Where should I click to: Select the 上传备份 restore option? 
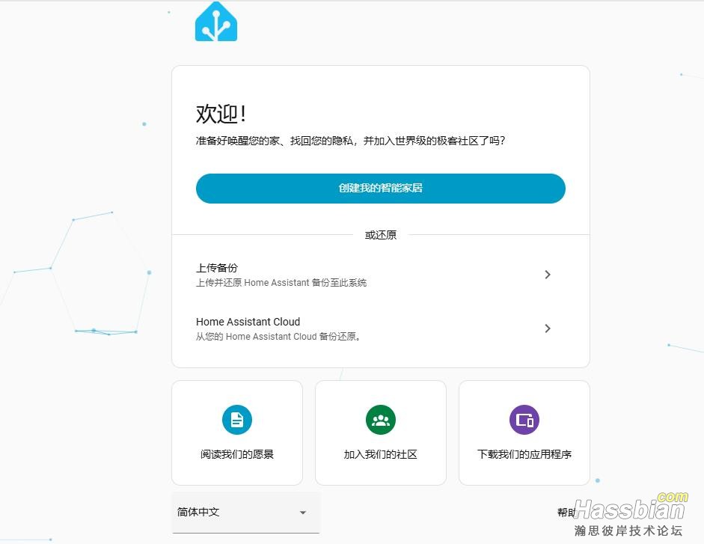[217, 268]
